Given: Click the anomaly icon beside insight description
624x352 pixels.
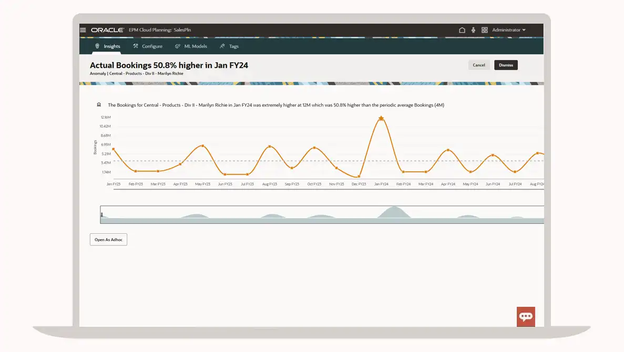Looking at the screenshot, I should point(99,105).
